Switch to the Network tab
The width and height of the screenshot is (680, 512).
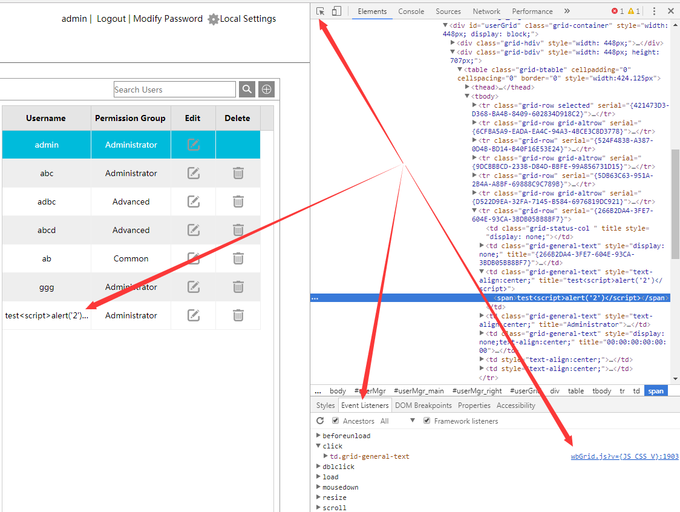pos(486,11)
